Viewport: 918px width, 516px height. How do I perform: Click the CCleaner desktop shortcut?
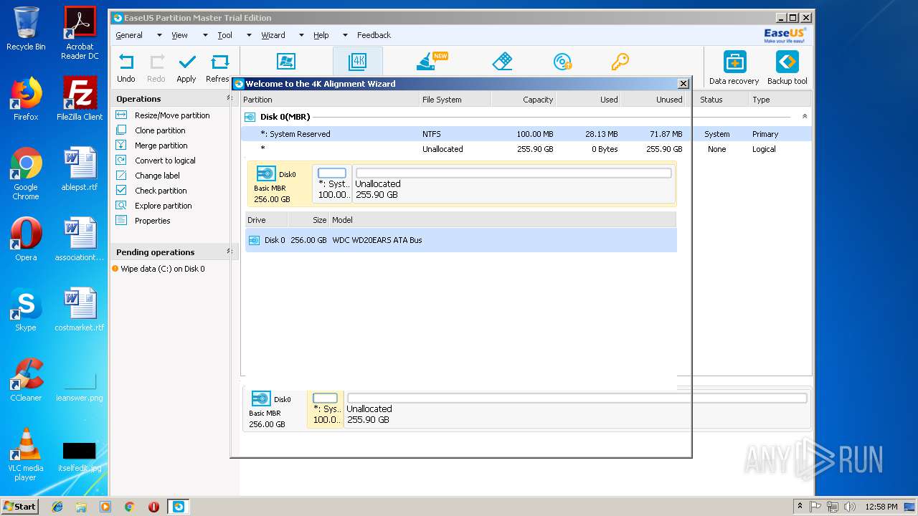(26, 380)
